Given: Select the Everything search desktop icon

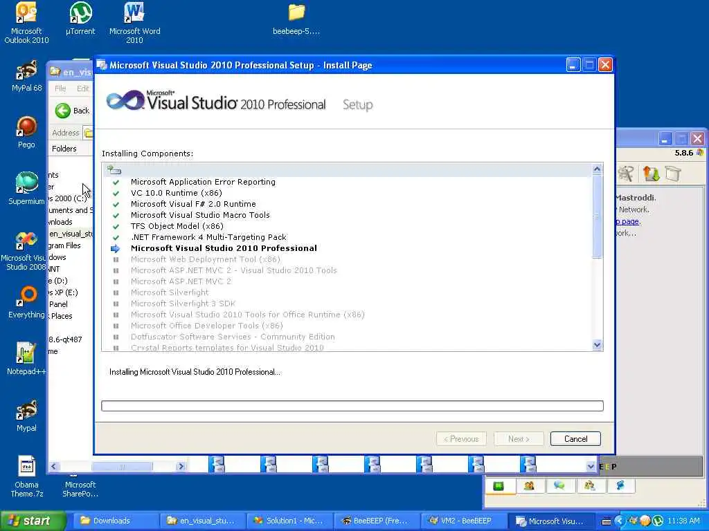Looking at the screenshot, I should [26, 303].
